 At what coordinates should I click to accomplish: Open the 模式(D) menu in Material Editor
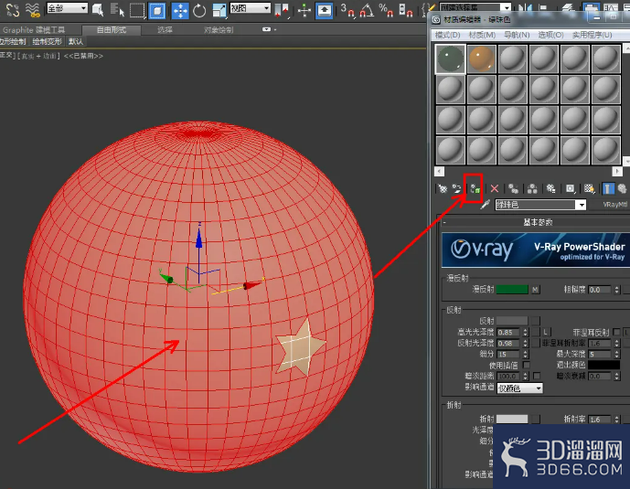tap(448, 35)
